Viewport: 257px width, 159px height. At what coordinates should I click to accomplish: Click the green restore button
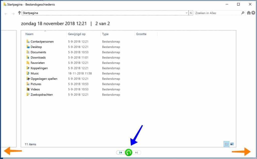point(128,152)
